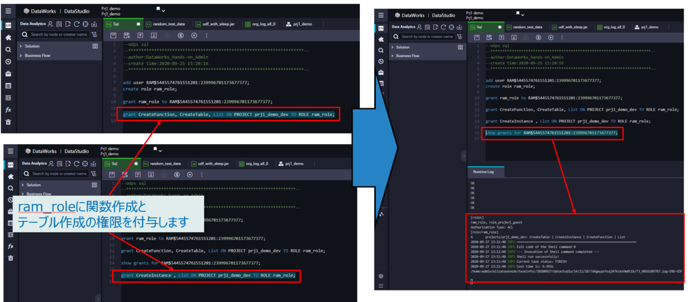This screenshot has width=690, height=302.
Task: Switch to org_log_all_0 tab in top-left window
Action: pyautogui.click(x=261, y=25)
